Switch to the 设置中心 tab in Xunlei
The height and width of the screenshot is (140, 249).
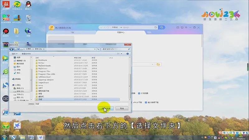(121, 32)
